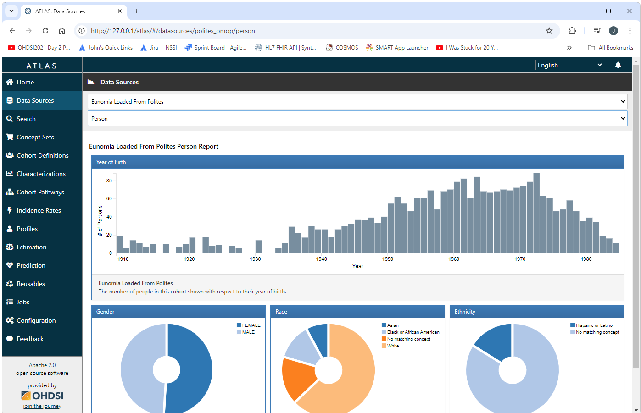Click the Estimation balance scale icon
641x413 pixels.
(10, 247)
